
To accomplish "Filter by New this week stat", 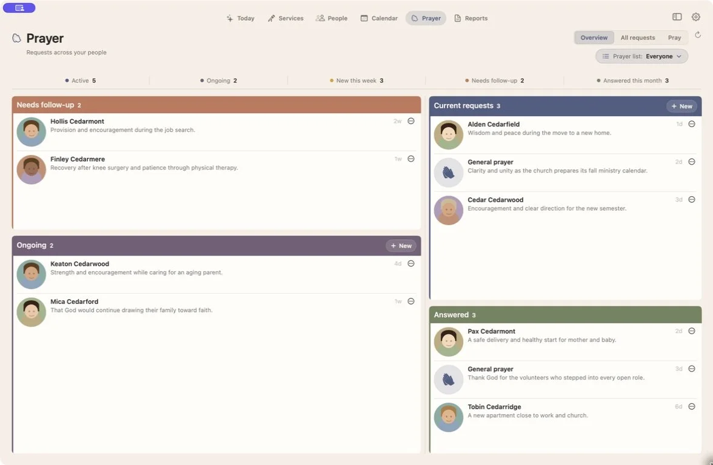I will [x=356, y=81].
